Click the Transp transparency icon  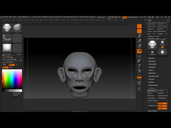139,89
